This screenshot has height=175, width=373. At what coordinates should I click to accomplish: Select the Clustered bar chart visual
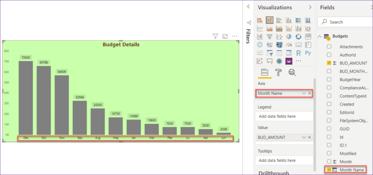[279, 20]
